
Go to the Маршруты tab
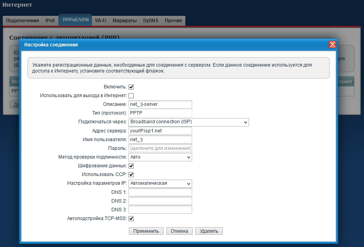point(125,21)
